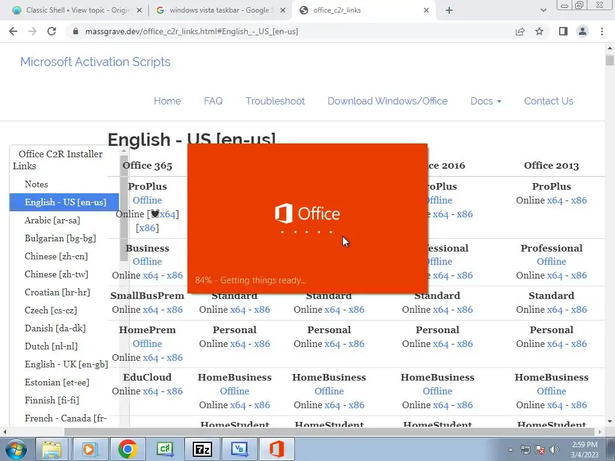The height and width of the screenshot is (461, 615).
Task: Select Notes in the sidebar
Action: click(36, 184)
